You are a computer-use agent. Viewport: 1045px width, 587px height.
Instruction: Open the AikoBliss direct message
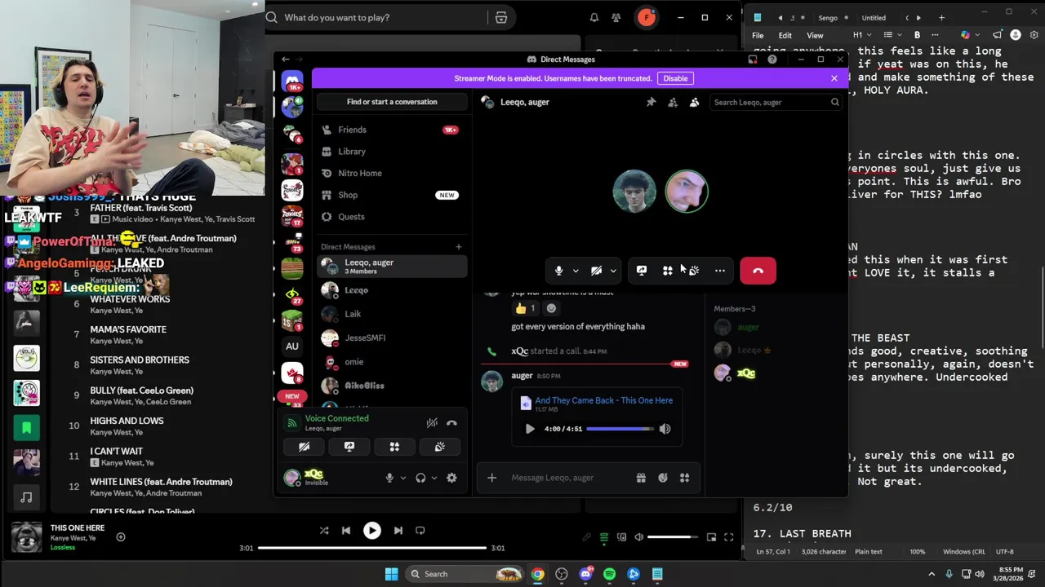(x=391, y=386)
